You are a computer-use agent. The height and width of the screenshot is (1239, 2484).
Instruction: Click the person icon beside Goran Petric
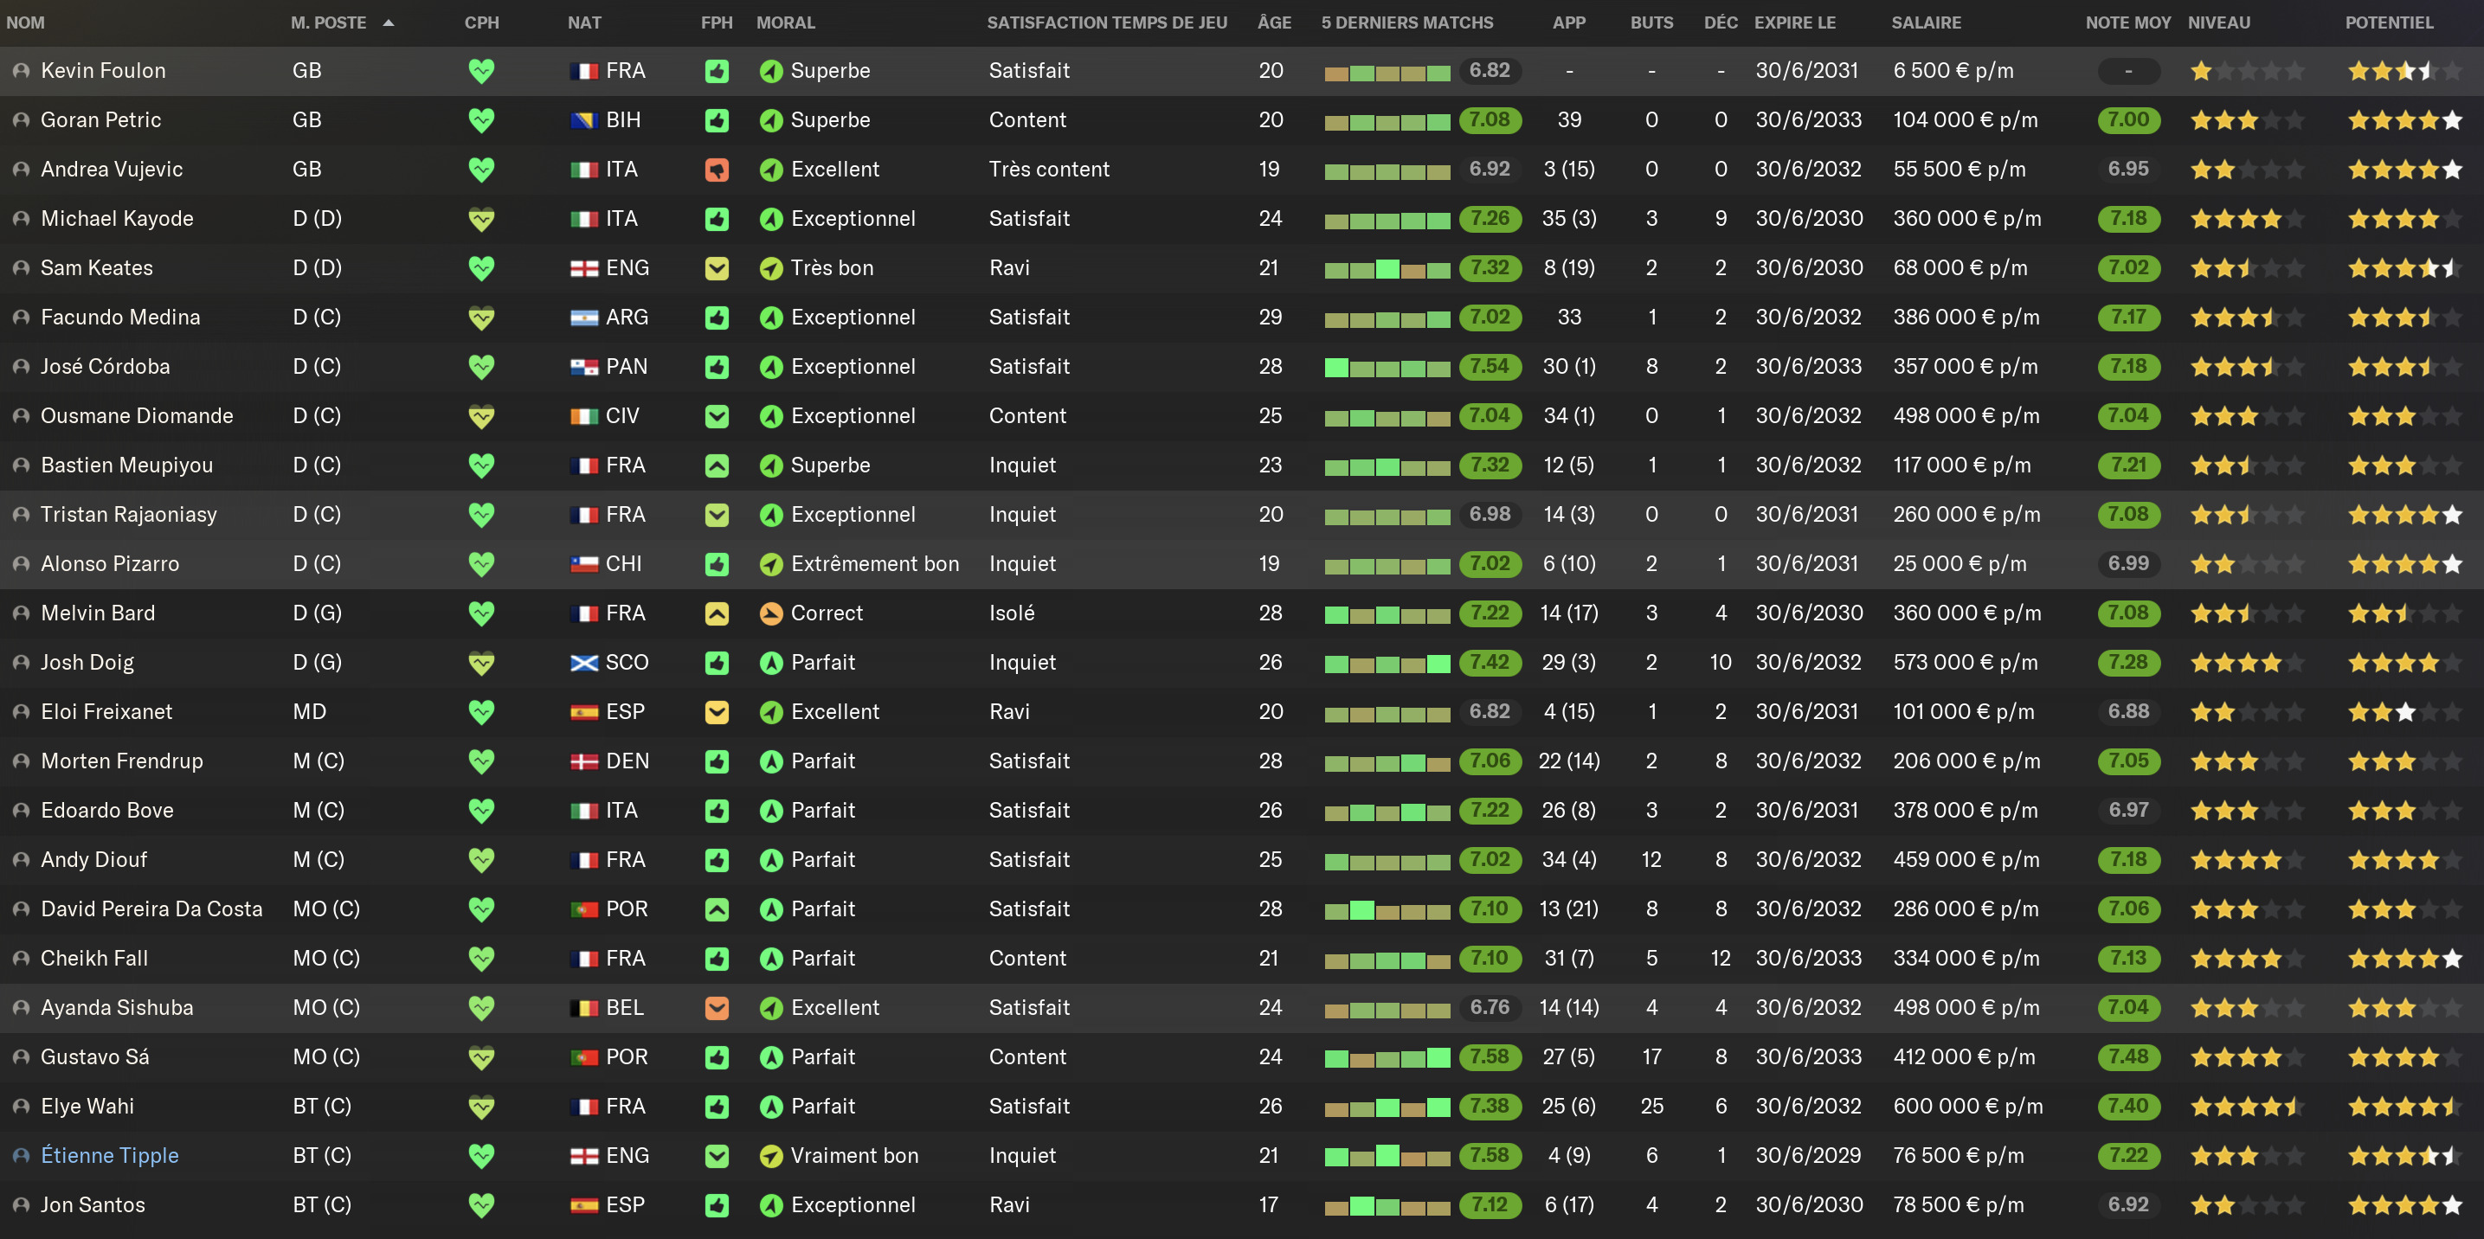(20, 119)
